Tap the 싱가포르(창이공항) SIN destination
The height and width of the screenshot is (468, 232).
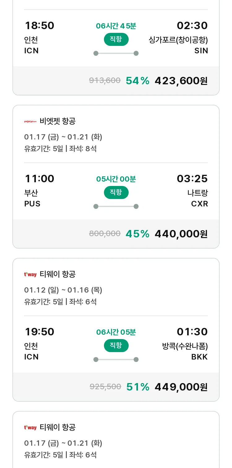point(178,45)
